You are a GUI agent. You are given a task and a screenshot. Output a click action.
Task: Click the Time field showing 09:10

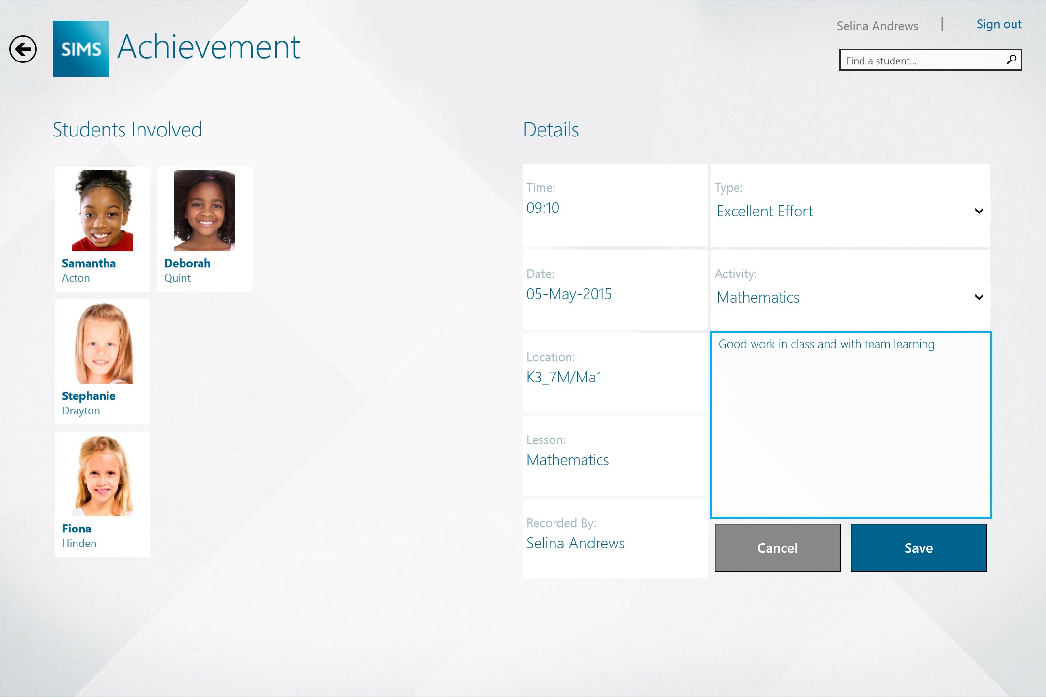[x=543, y=208]
